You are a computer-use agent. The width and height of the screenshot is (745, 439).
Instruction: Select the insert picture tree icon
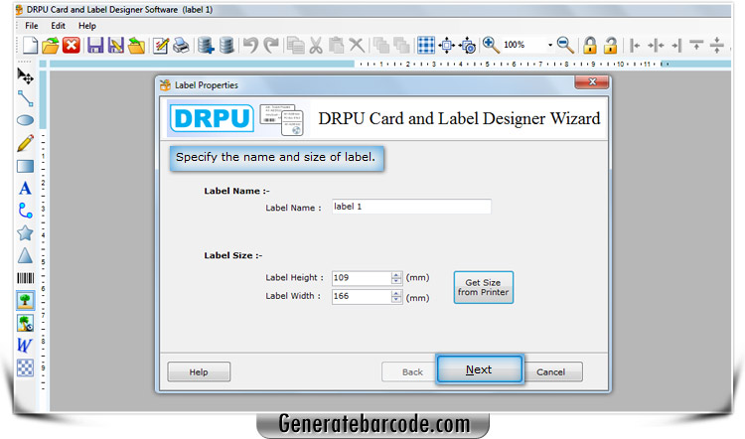pos(25,300)
